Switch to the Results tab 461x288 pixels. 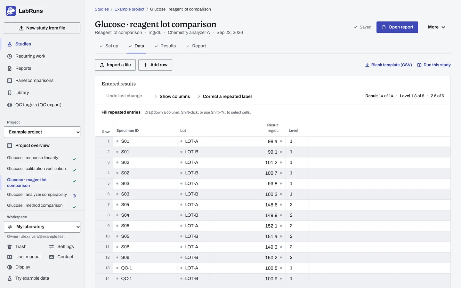click(165, 46)
